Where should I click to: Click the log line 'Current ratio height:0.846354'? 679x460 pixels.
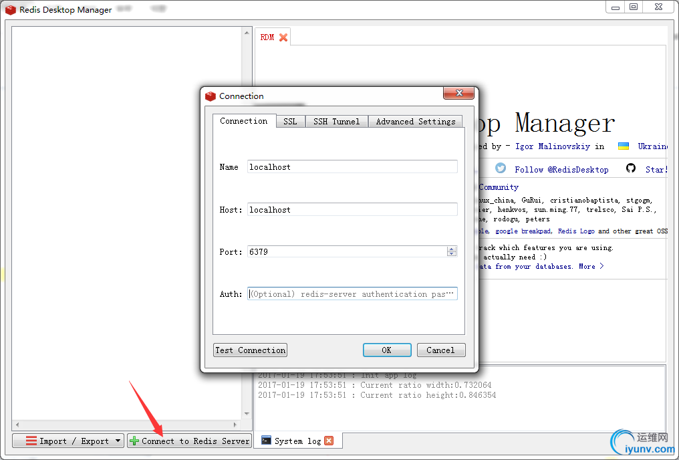tap(377, 395)
